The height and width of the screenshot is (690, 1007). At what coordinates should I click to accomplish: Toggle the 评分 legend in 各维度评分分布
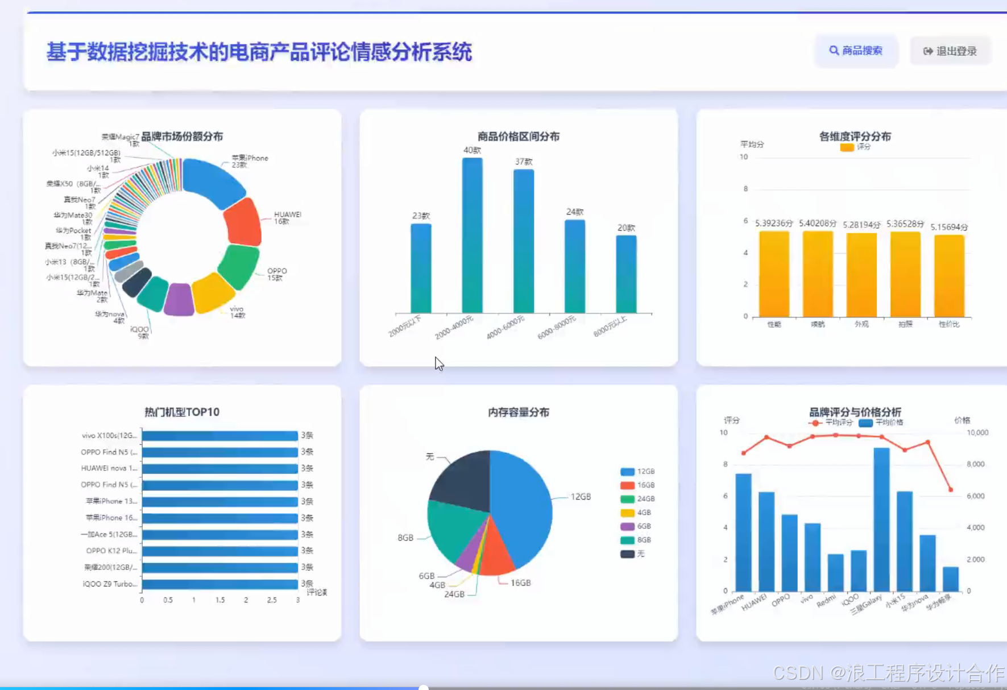855,147
